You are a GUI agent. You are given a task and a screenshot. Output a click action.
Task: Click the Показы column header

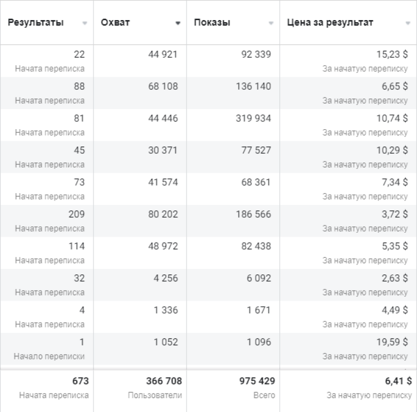pos(212,23)
